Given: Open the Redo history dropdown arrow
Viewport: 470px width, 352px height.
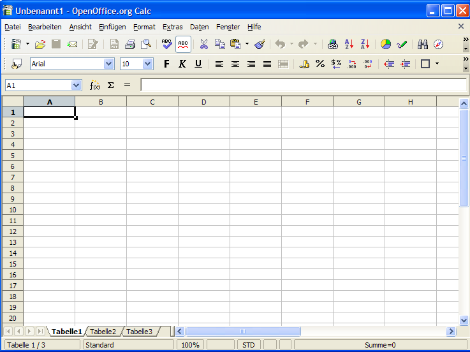Looking at the screenshot, I should tap(315, 44).
